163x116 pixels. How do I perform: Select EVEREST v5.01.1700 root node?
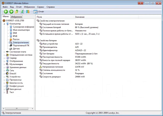tap(15, 20)
